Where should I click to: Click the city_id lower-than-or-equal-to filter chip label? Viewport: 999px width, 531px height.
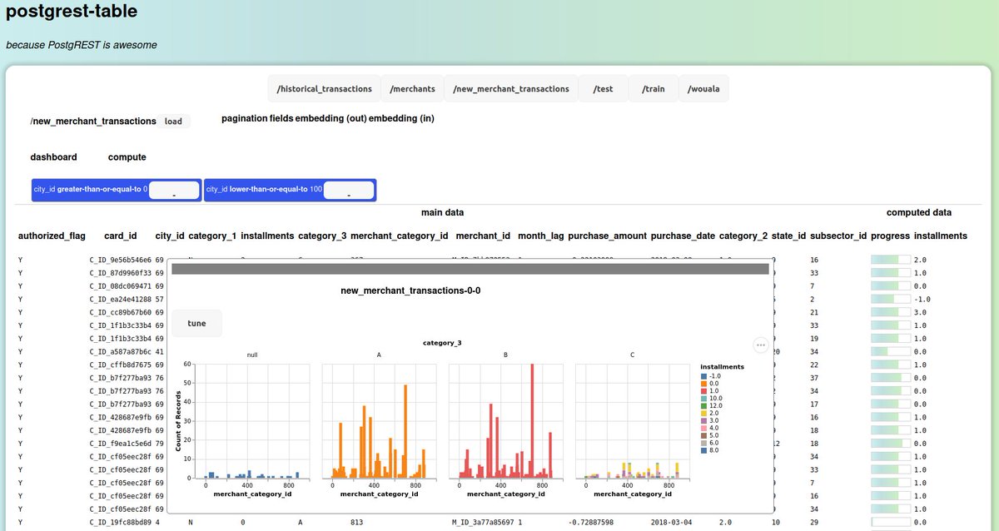pos(262,190)
